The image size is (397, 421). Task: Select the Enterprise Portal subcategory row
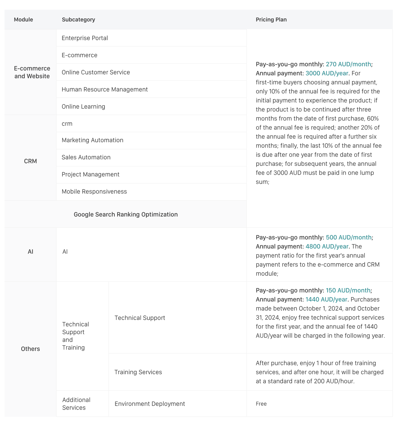point(85,38)
